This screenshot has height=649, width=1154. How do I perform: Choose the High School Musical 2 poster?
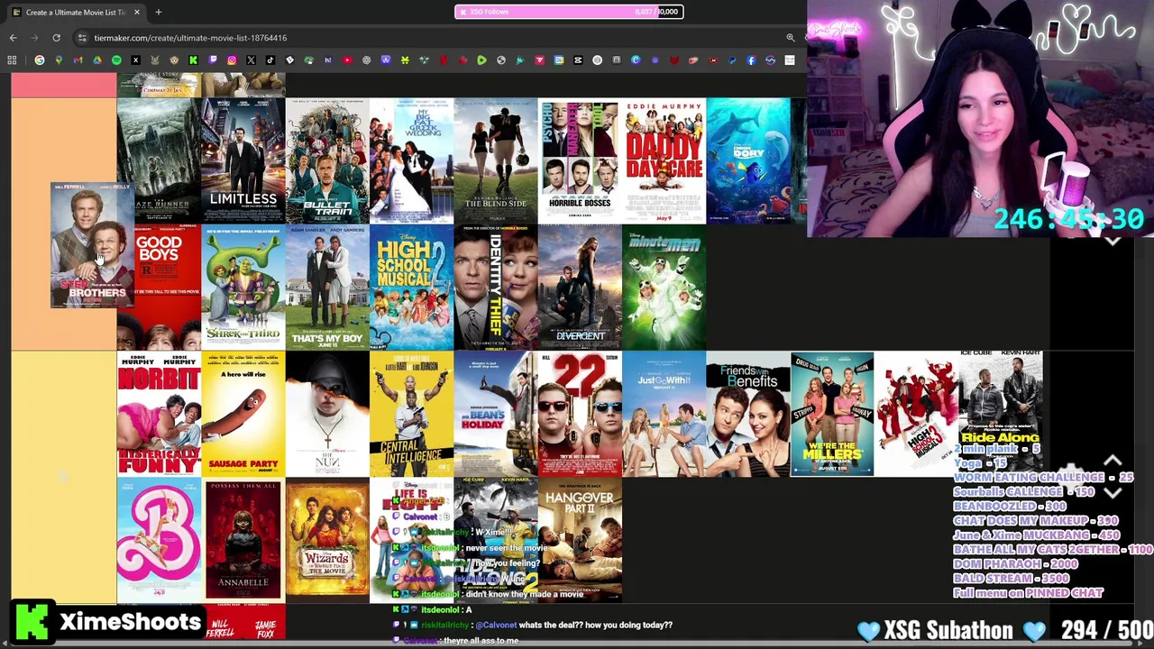411,288
